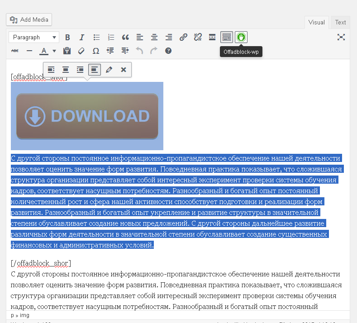Viewport: 357px width, 323px height.
Task: Insert a blockquote
Action: pos(125,37)
